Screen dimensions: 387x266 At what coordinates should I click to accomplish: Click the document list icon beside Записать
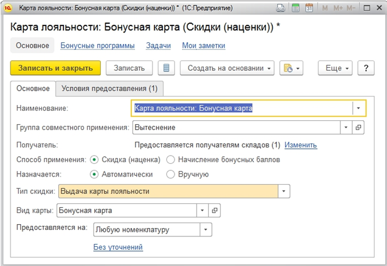[166, 68]
